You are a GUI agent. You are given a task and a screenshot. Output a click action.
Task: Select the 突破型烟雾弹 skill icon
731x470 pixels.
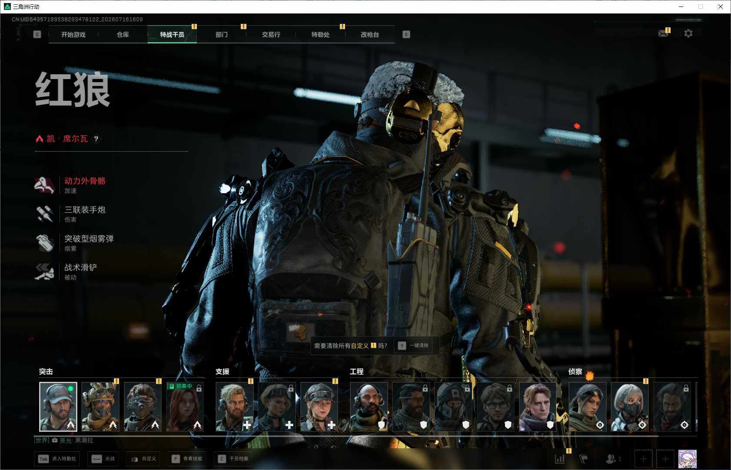44,243
